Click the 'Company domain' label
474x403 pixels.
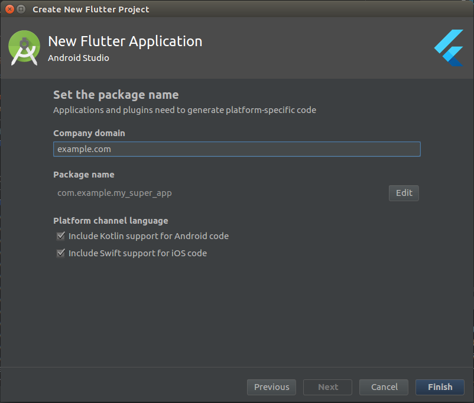click(x=89, y=133)
